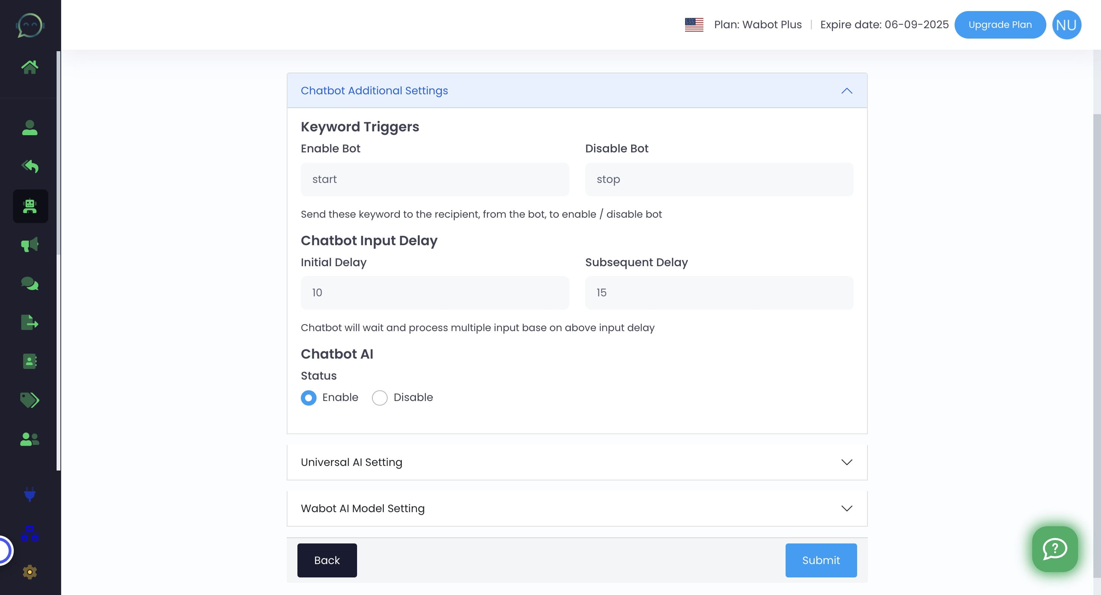Click the US flag language selector
This screenshot has height=595, width=1101.
[x=694, y=25]
